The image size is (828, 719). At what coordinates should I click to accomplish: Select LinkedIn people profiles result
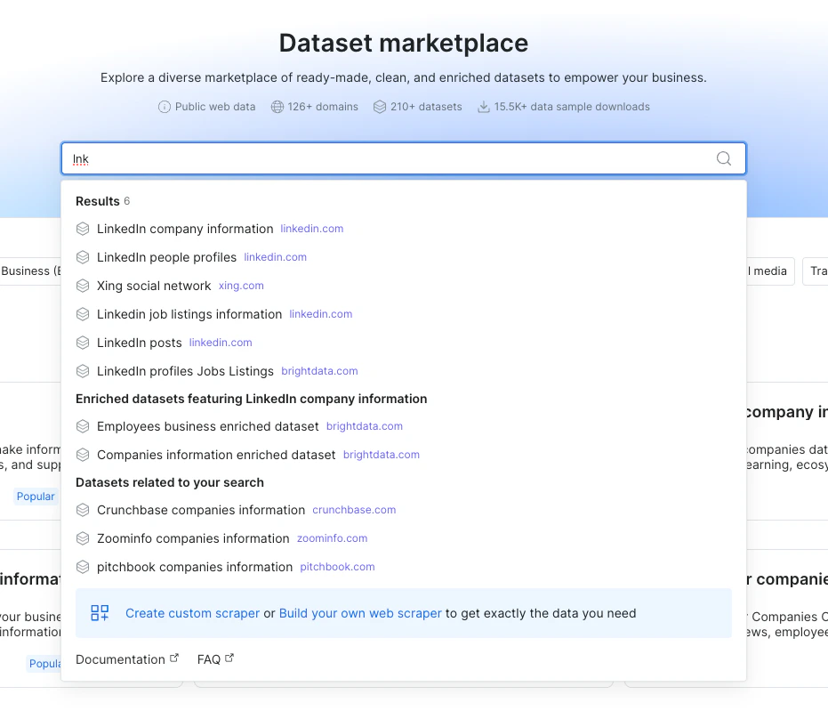pos(166,257)
